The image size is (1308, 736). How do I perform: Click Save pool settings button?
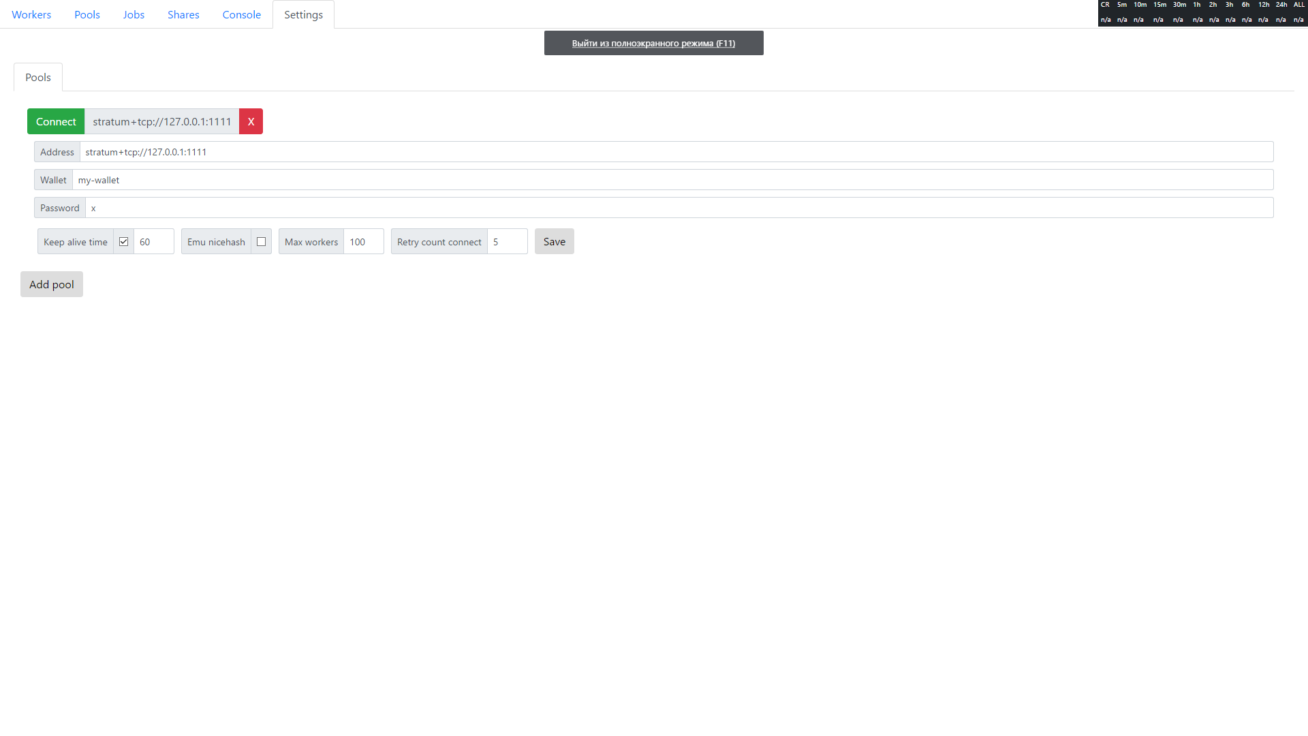(555, 241)
